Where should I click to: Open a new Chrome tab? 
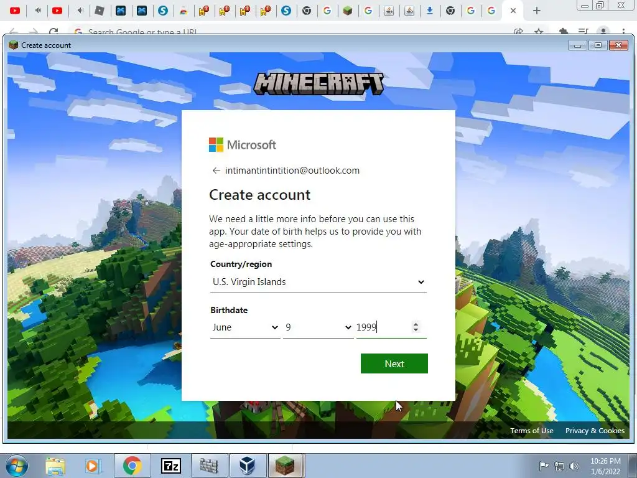(537, 11)
